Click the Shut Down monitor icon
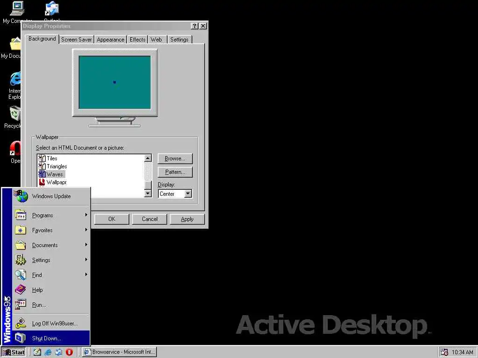The height and width of the screenshot is (358, 478). [x=21, y=338]
